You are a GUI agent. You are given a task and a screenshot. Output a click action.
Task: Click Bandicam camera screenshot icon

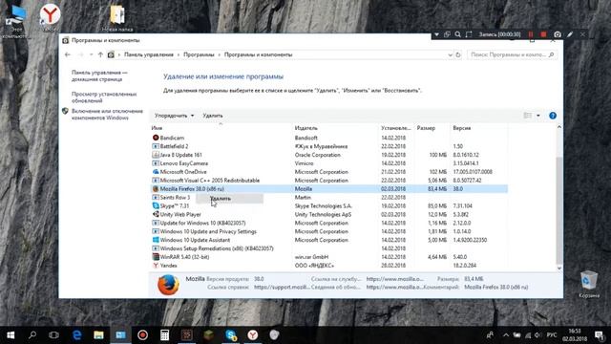pos(558,34)
